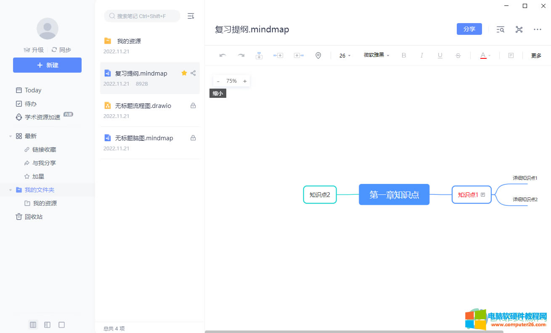The image size is (551, 333).
Task: Click the 搜索笔记 search field
Action: (x=142, y=16)
